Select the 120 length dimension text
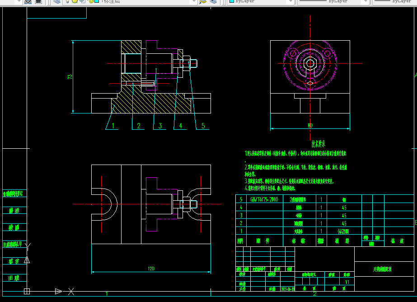Screen dimensions: 417x302 click(x=151, y=269)
